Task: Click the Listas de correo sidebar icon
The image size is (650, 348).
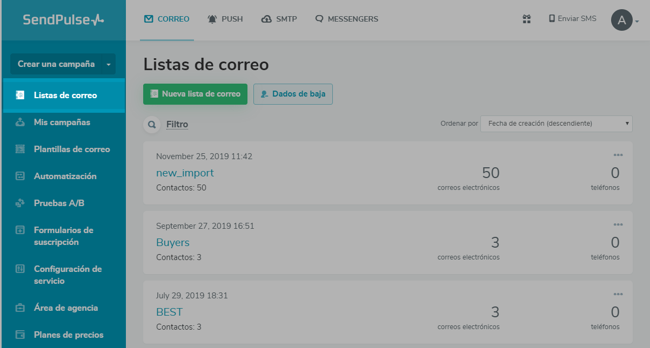Action: 20,95
